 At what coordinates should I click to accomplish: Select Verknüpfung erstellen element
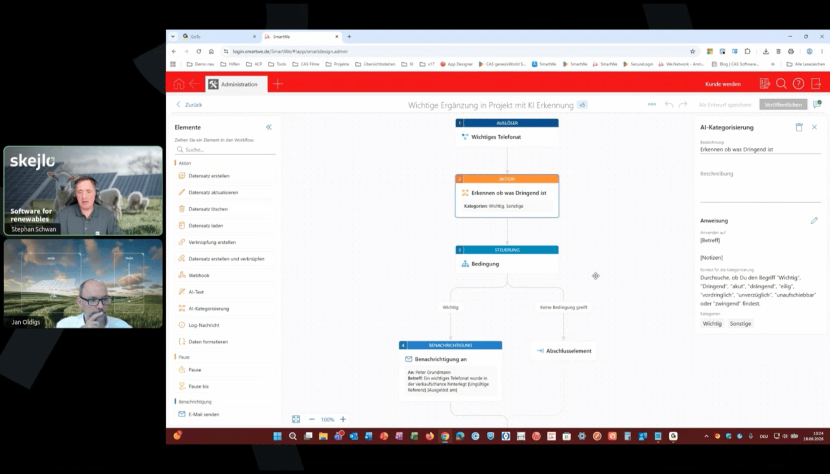point(225,242)
